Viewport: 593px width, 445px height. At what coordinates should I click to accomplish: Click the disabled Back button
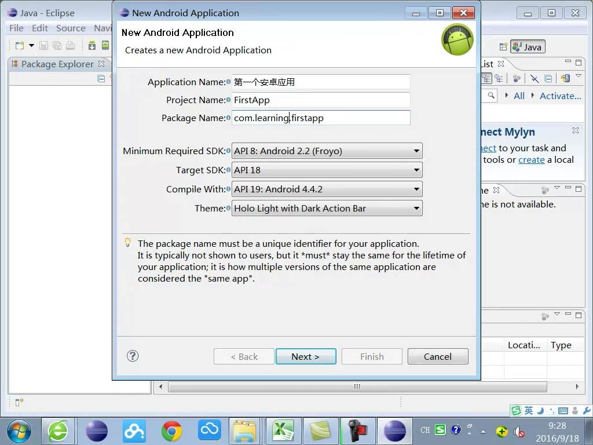pos(244,356)
